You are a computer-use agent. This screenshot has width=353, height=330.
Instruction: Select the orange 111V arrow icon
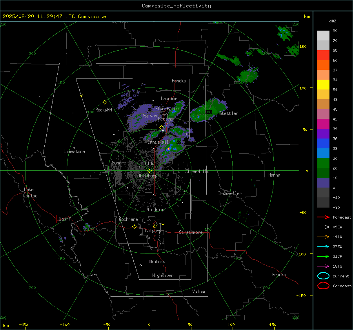click(x=323, y=237)
